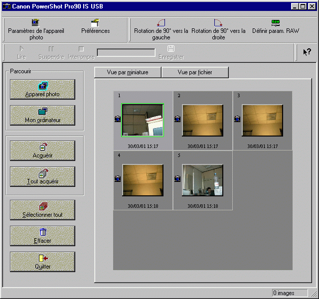Click date 30/03/01 15:17 under image 1
319x299 pixels.
(x=143, y=146)
